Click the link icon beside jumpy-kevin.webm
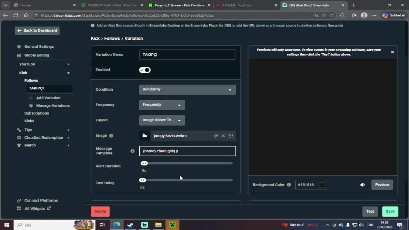 (x=216, y=136)
